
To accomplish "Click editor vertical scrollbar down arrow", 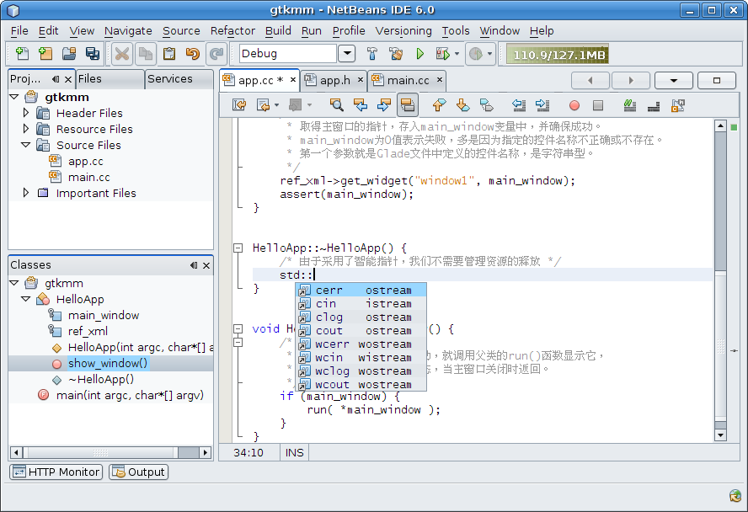I will pyautogui.click(x=720, y=435).
